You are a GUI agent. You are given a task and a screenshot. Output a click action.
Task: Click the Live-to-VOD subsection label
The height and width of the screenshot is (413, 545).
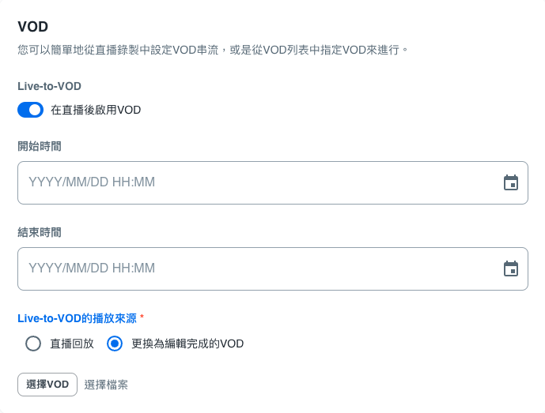coord(49,86)
